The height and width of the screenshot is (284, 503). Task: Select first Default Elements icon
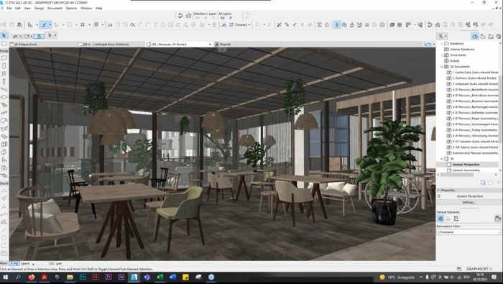tap(440, 219)
